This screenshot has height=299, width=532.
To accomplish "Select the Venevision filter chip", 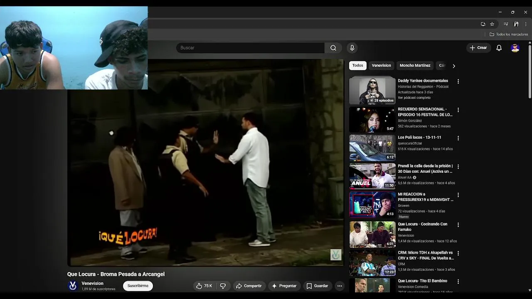I will pos(382,66).
